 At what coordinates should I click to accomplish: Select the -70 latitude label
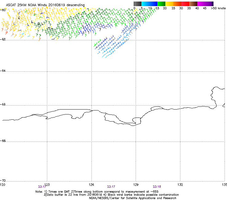coord(3,181)
